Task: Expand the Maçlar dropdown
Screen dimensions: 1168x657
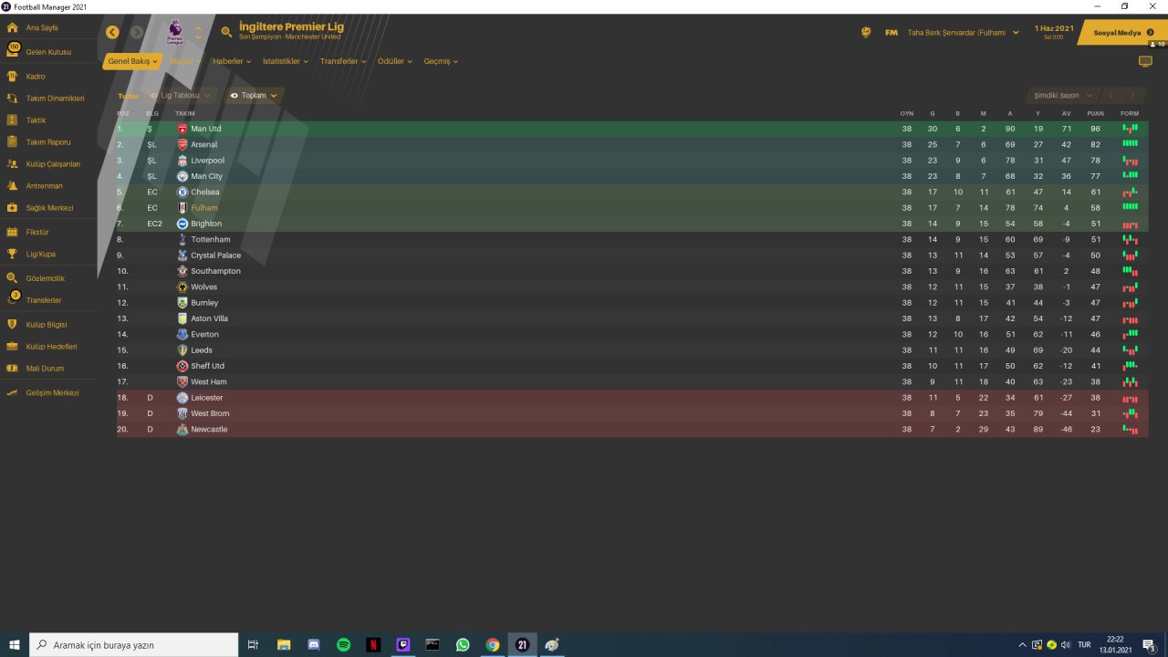Action: point(185,61)
